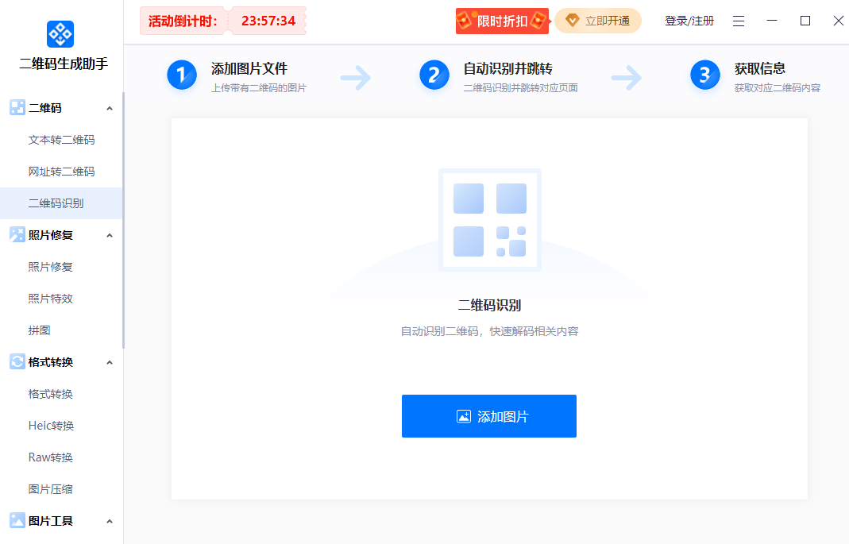Image resolution: width=849 pixels, height=544 pixels.
Task: Click the 图片工具 section icon
Action: pyautogui.click(x=16, y=520)
